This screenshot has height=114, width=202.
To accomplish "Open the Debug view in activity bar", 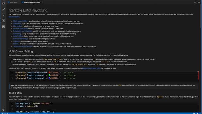I will click(3, 21).
